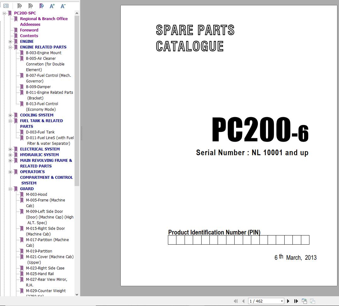Open the bookmark options checklist menu
Screen dimensions: 339x306
(x=6, y=6)
